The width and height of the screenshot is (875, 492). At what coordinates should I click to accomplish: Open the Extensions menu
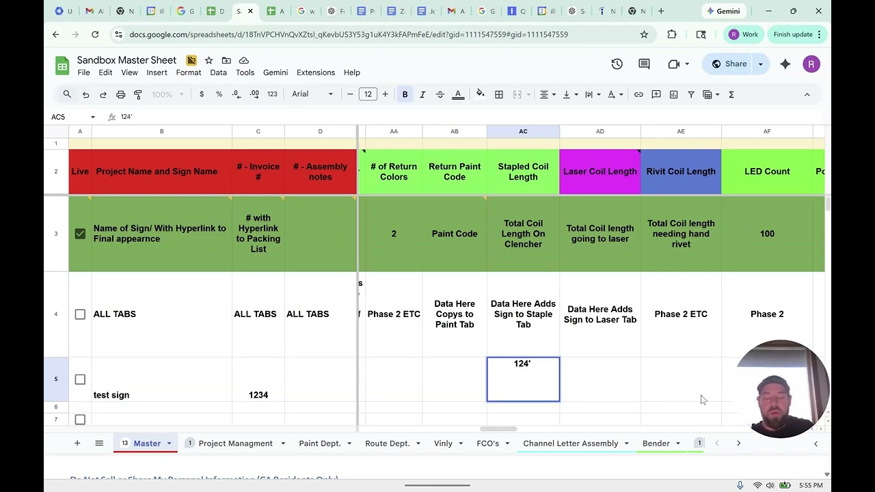[x=316, y=72]
